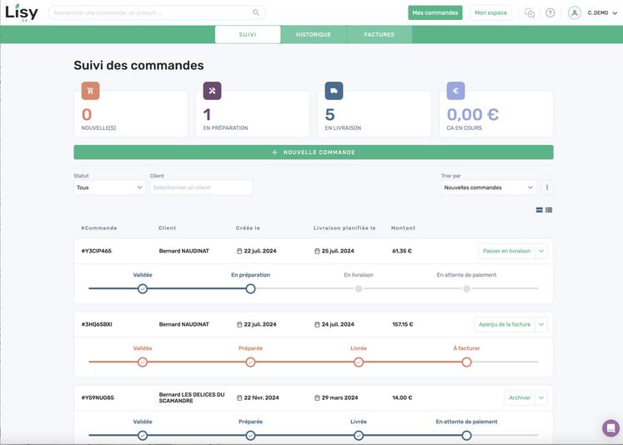Click the Lisy logo
The width and height of the screenshot is (623, 445).
[x=21, y=12]
